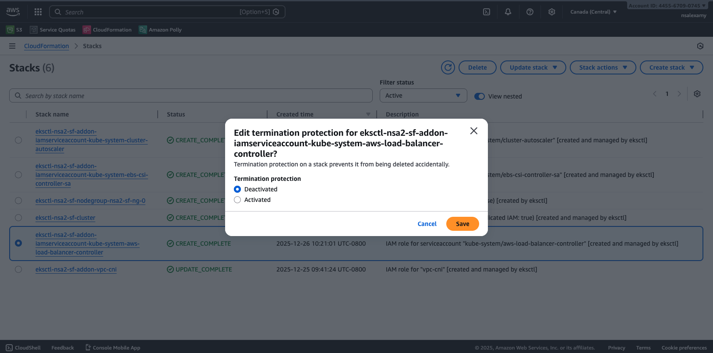Cancel the termination protection dialog
Viewport: 713px width, 353px height.
point(427,224)
